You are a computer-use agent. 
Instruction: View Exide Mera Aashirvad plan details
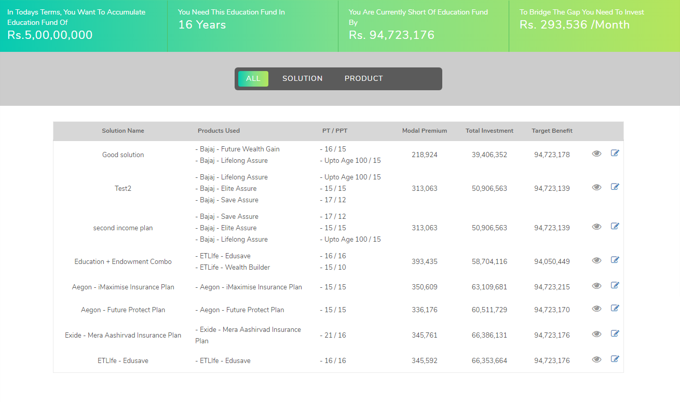(x=596, y=334)
